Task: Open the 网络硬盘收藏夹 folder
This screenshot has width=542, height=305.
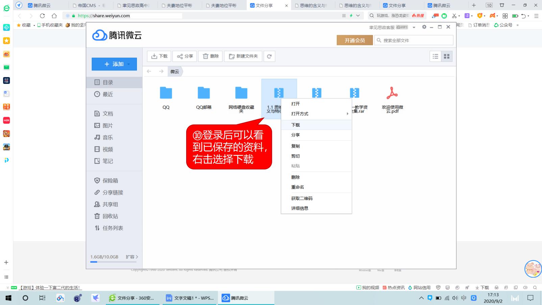Action: pyautogui.click(x=241, y=99)
